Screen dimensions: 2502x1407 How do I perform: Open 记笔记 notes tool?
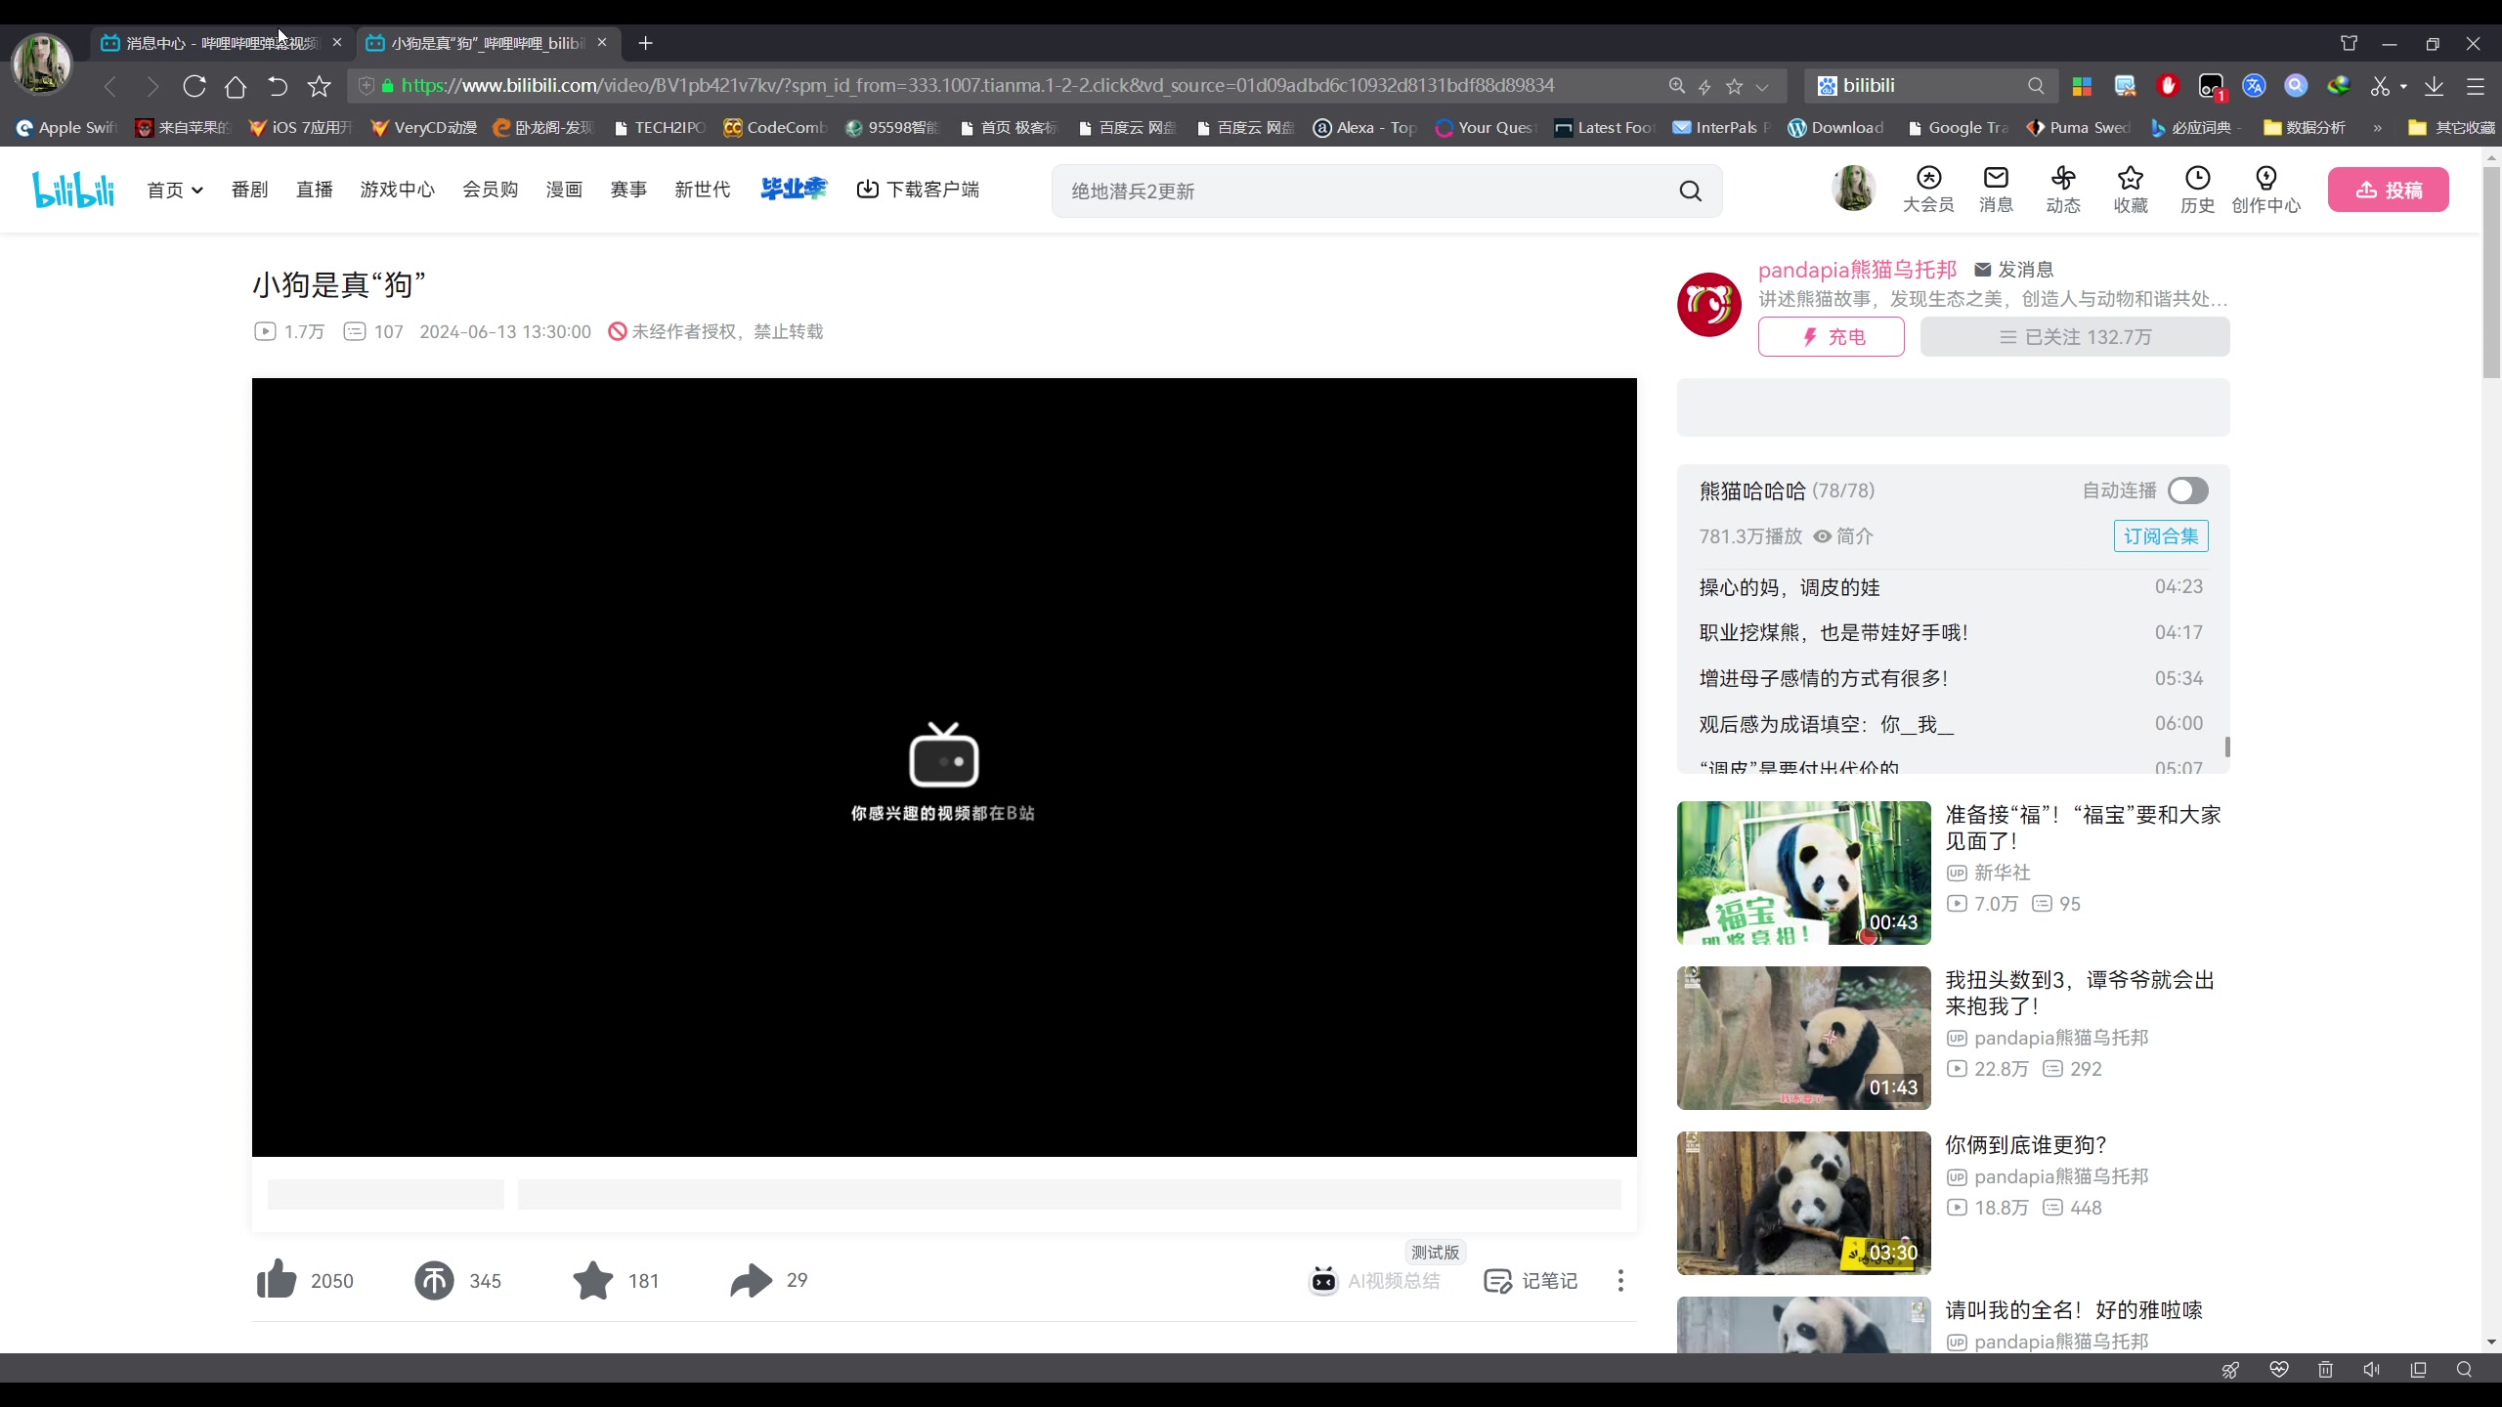coord(1531,1281)
